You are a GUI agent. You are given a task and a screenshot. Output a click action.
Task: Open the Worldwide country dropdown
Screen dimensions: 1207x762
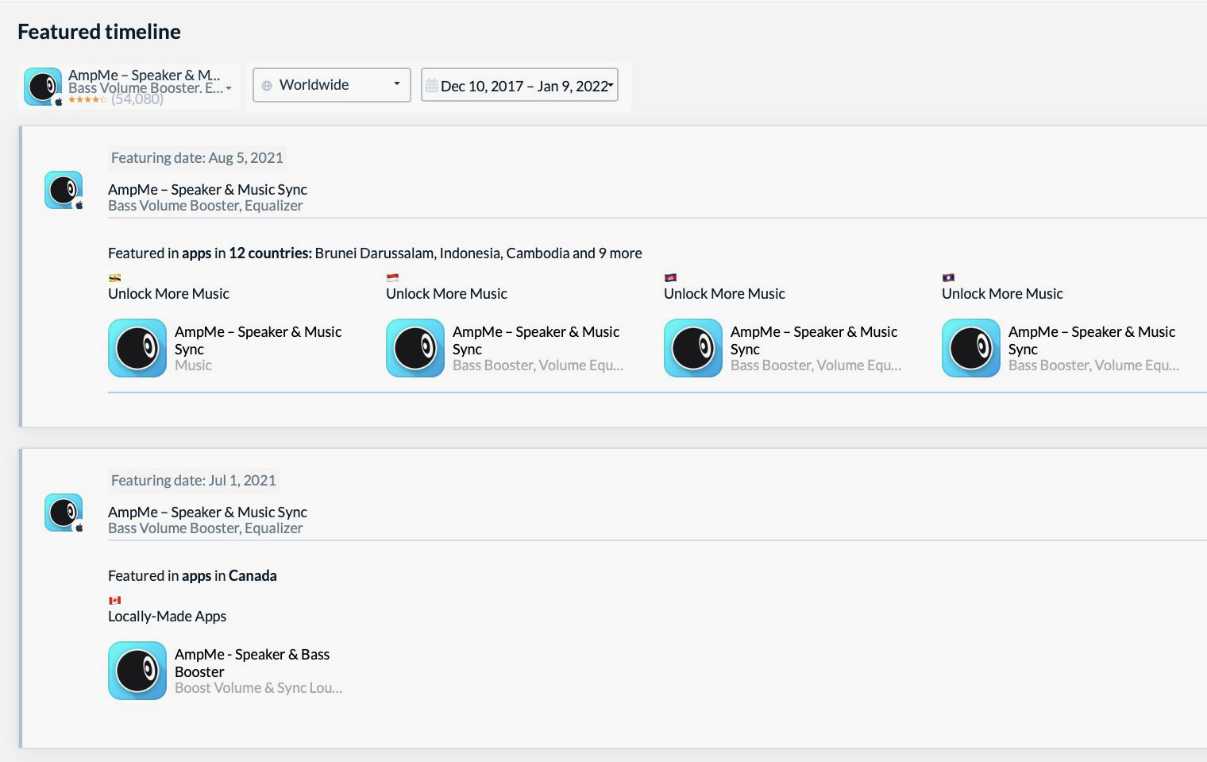coord(331,85)
